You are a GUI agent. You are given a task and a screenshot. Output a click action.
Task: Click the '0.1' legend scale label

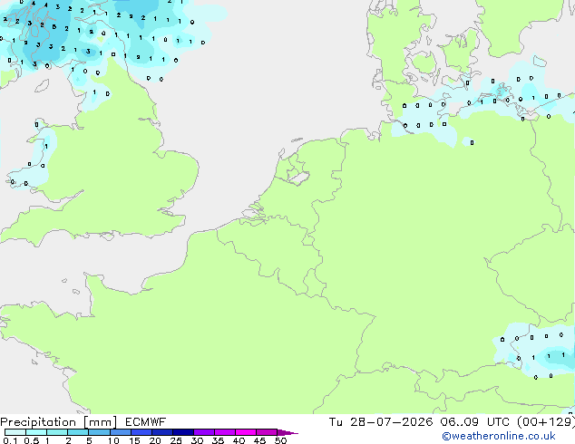(10, 440)
